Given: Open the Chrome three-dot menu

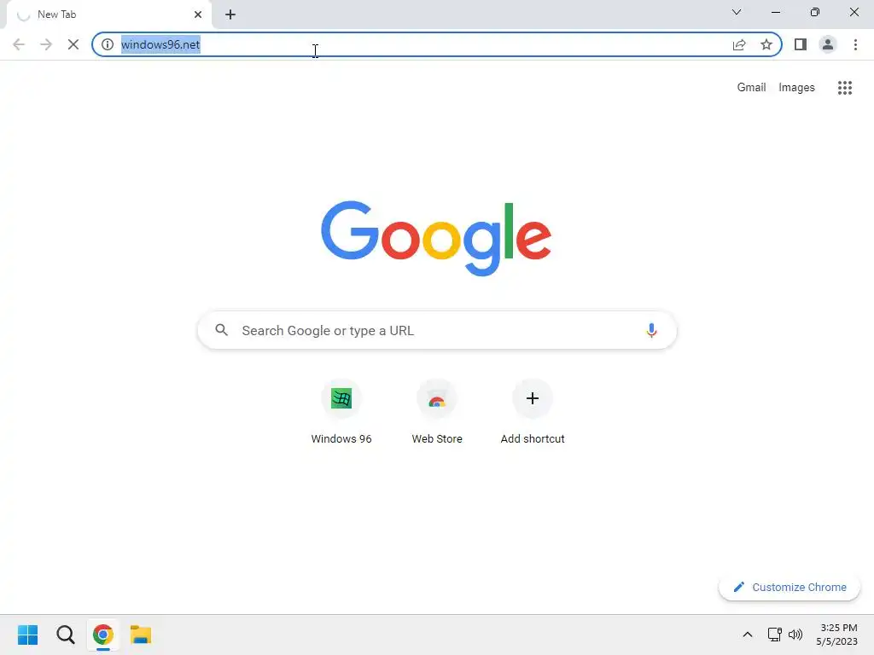Looking at the screenshot, I should (x=855, y=44).
